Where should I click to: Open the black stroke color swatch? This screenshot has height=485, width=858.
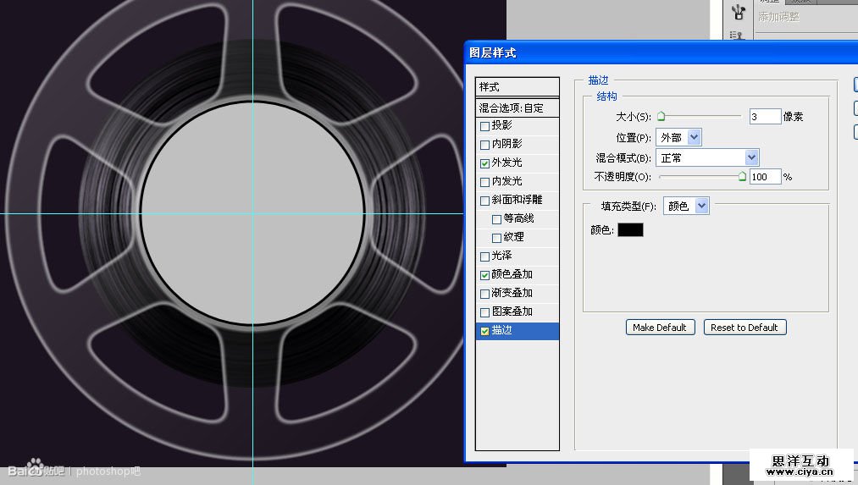630,229
